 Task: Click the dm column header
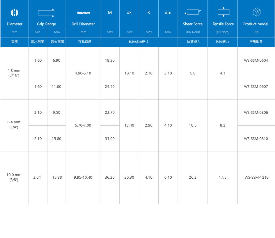point(168,13)
